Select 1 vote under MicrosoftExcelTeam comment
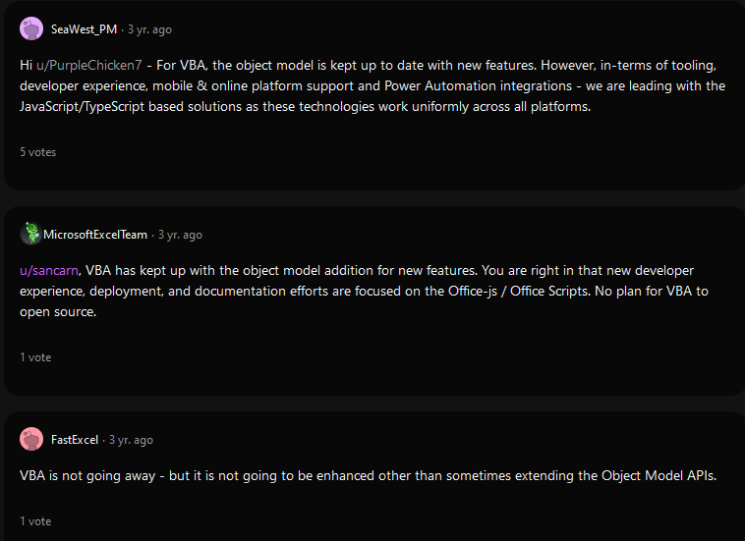 pos(35,357)
